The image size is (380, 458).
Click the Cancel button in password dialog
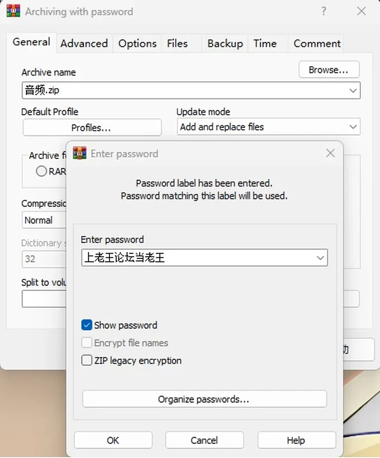click(x=204, y=440)
